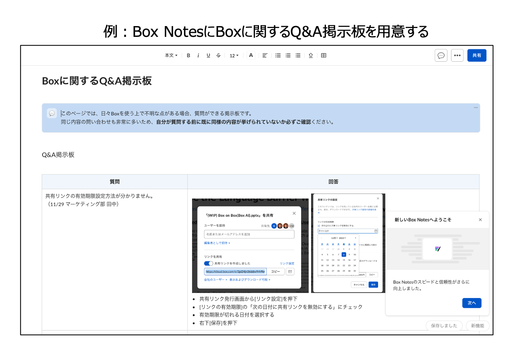Open the 本文 text style dropdown
The height and width of the screenshot is (349, 518).
pos(171,56)
